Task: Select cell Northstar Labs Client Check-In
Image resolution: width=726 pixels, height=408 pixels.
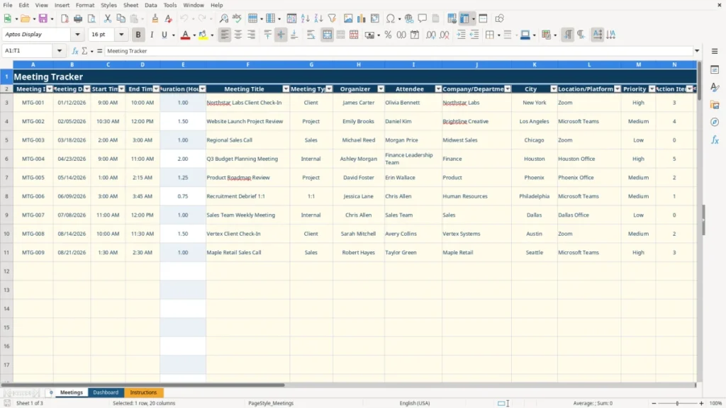Action: click(x=247, y=103)
